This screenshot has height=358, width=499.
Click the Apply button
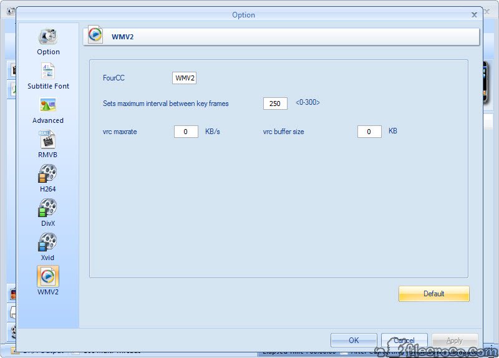(455, 341)
